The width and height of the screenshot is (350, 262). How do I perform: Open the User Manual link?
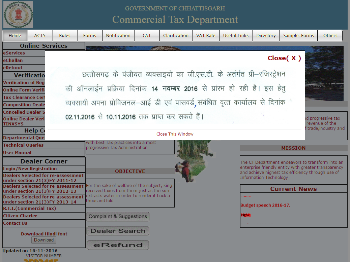[x=17, y=153]
